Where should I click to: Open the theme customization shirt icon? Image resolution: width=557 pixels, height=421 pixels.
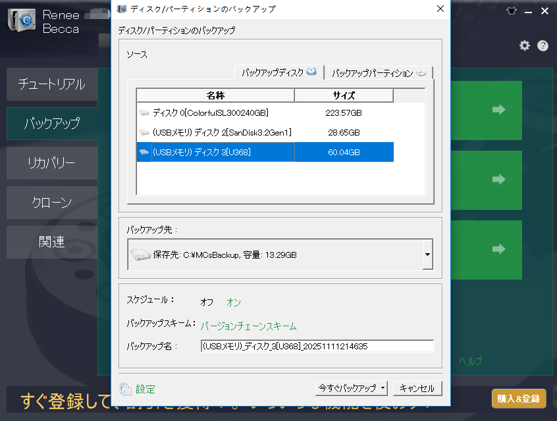click(512, 11)
